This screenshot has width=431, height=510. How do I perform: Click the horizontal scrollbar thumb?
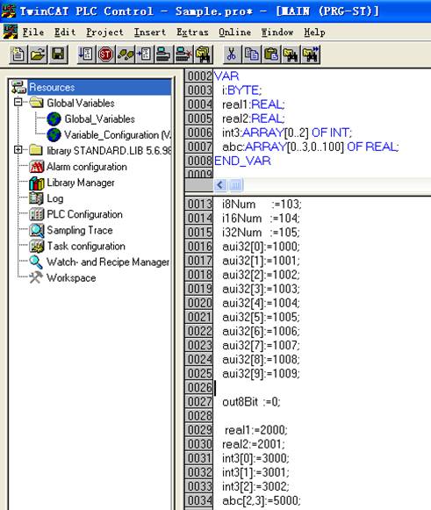[236, 185]
